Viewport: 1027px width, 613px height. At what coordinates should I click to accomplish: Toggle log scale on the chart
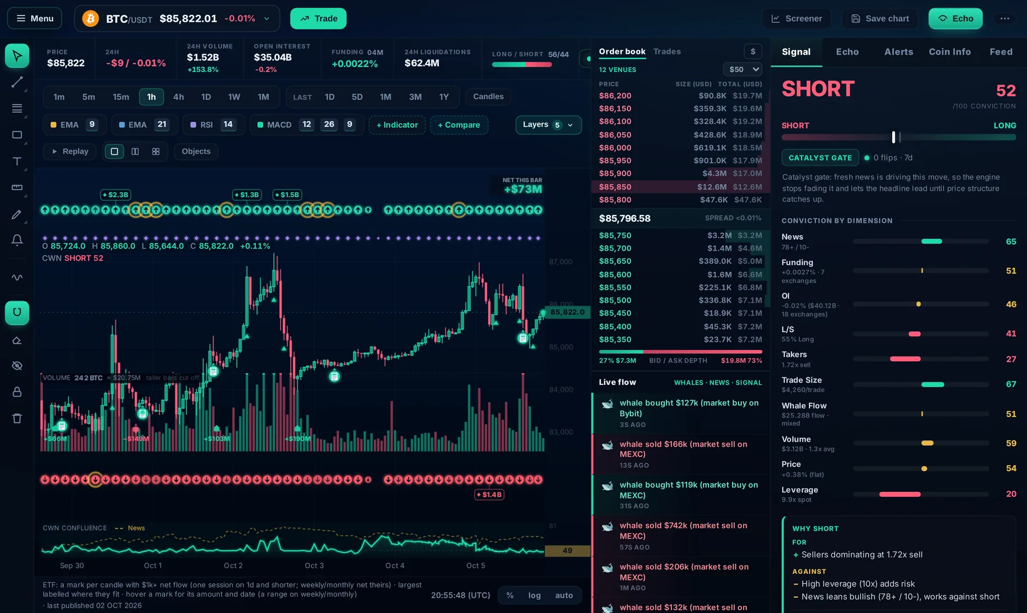(534, 595)
